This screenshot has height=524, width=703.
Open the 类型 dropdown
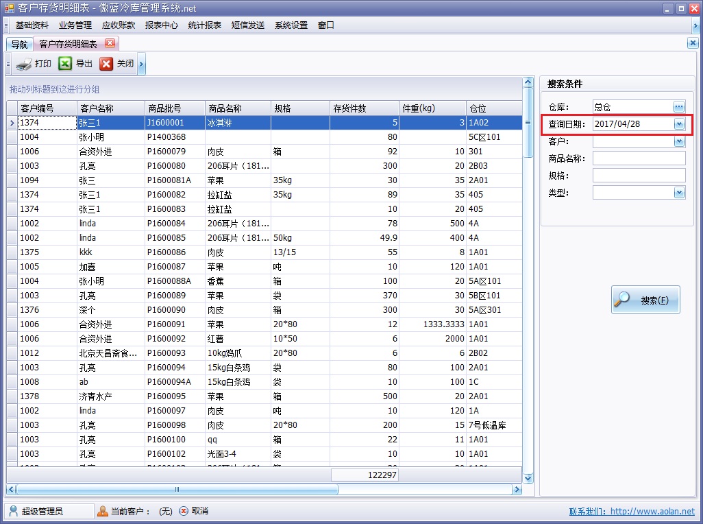point(680,192)
